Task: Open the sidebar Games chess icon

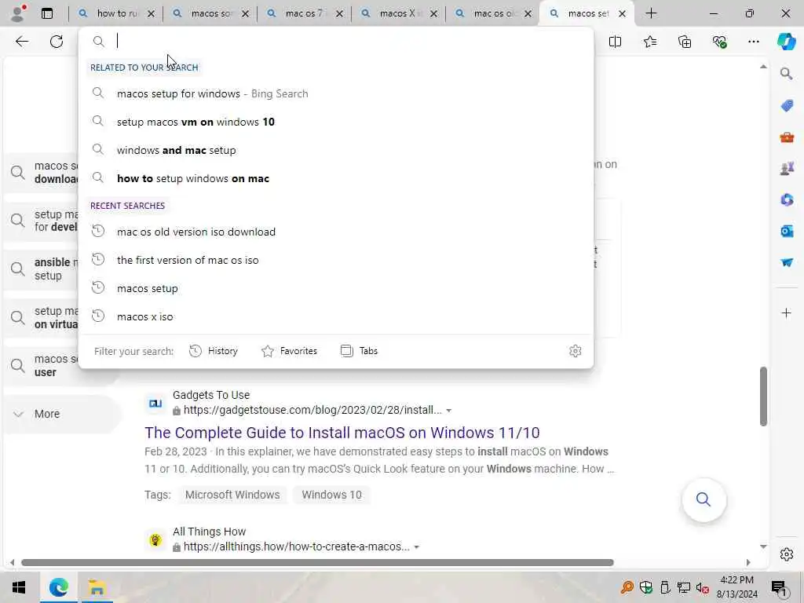Action: coord(787,168)
